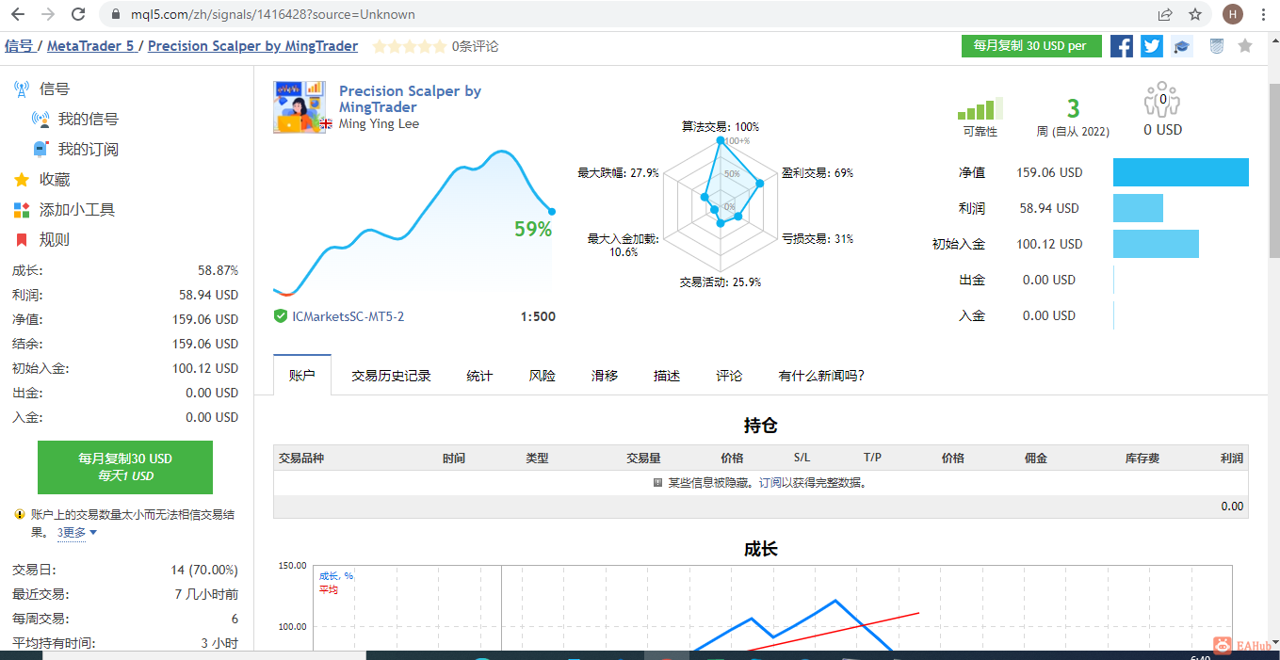Screen dimensions: 1280x660
Task: Click the sidebar 每月复制30 USD 每天1 USD button
Action: coord(125,467)
